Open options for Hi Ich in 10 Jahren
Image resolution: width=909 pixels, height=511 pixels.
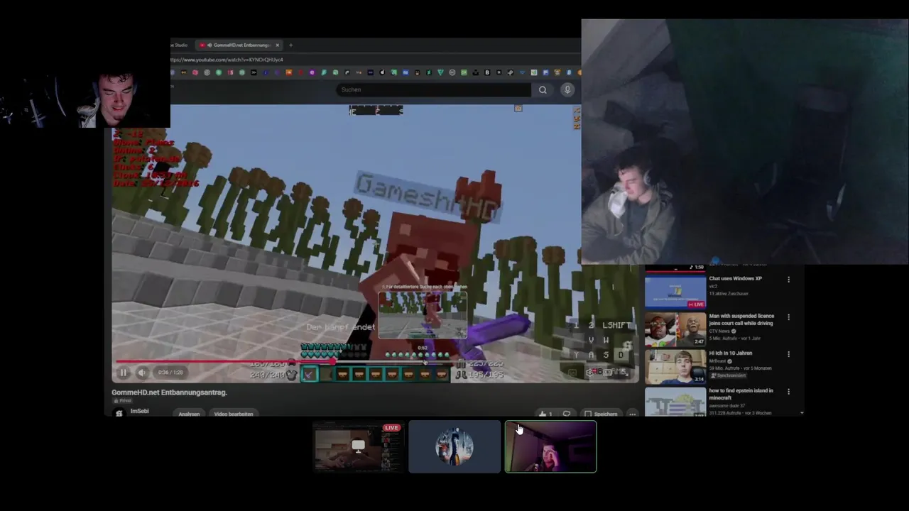point(788,354)
